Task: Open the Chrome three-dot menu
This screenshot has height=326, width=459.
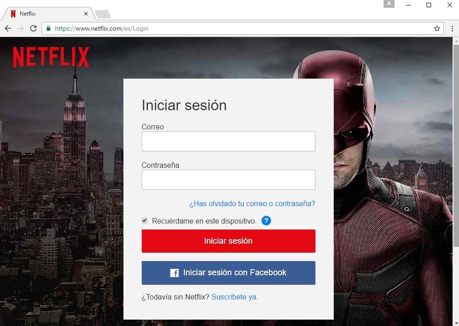Action: click(x=452, y=28)
